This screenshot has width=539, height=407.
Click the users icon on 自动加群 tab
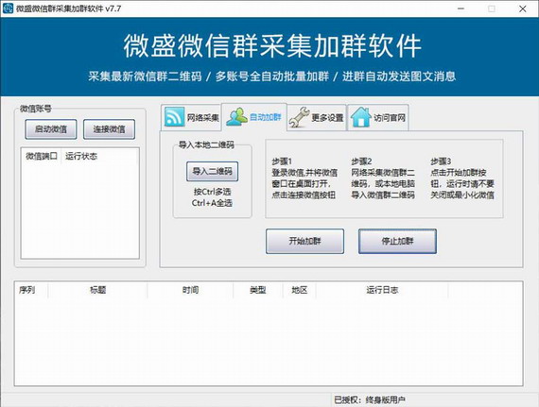coord(236,117)
